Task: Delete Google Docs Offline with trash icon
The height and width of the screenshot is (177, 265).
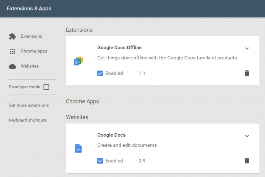Action: [x=247, y=73]
